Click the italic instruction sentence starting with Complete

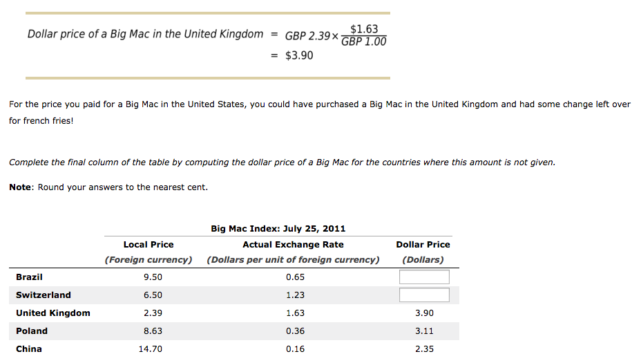pos(282,162)
